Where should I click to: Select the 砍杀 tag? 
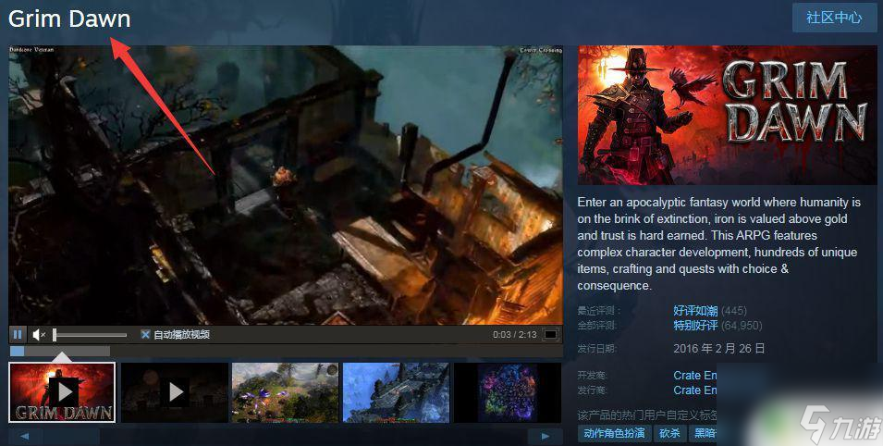pos(669,433)
